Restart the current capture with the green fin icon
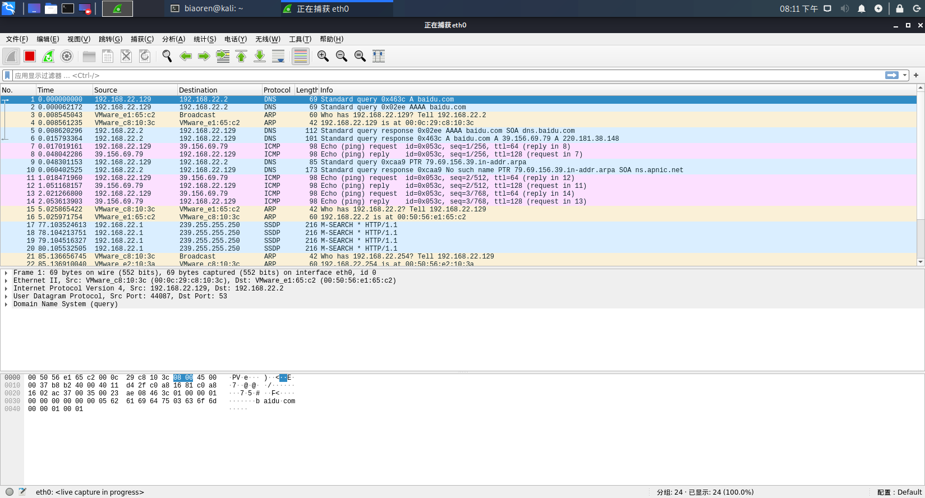The height and width of the screenshot is (498, 925). click(48, 56)
